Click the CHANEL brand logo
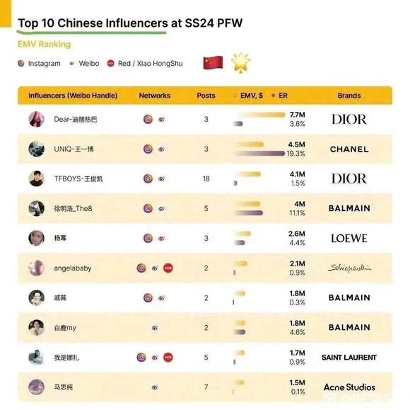 pos(349,149)
